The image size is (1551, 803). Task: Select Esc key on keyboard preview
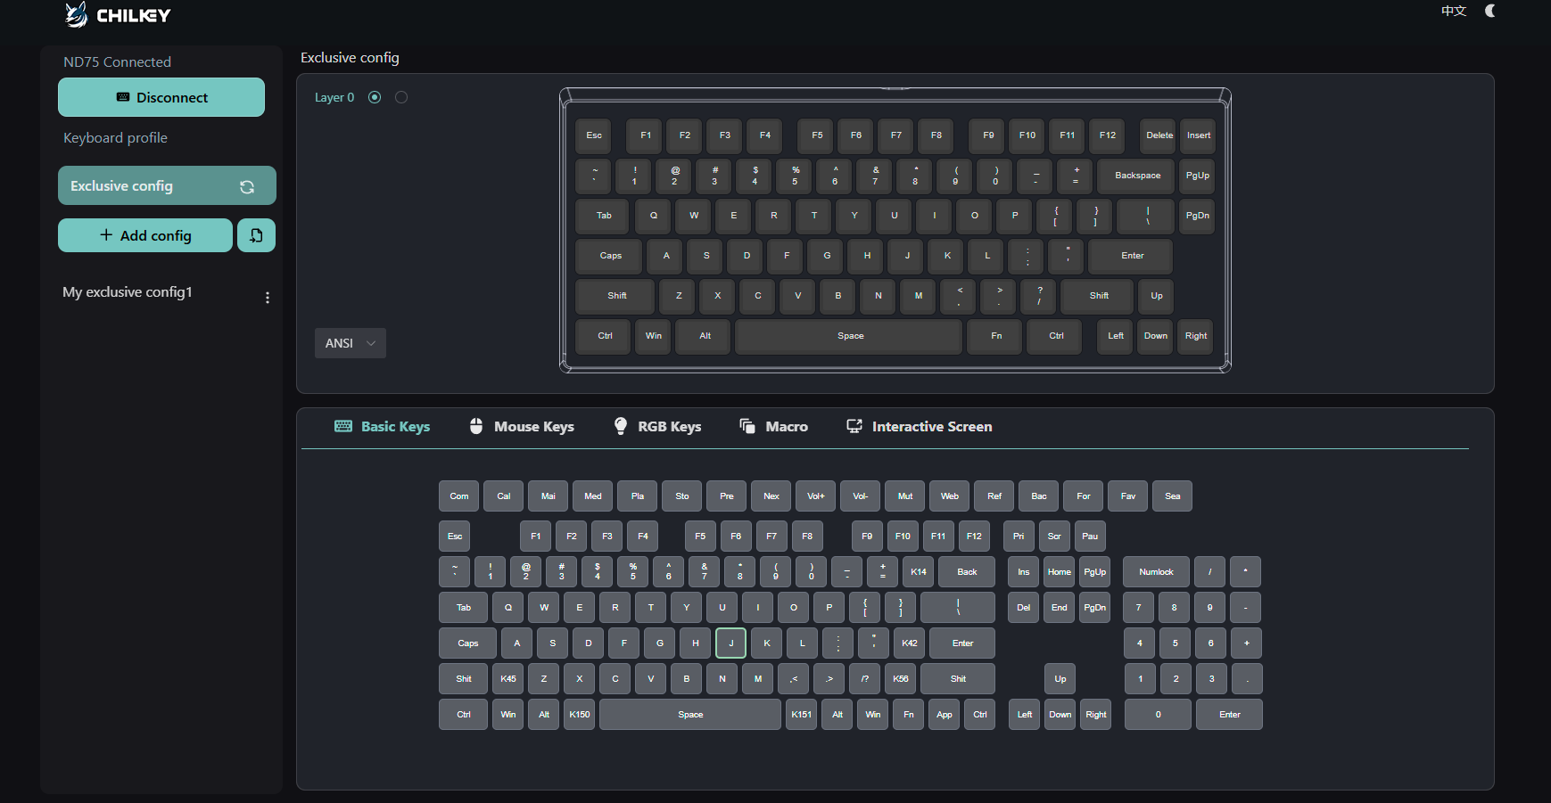point(594,135)
